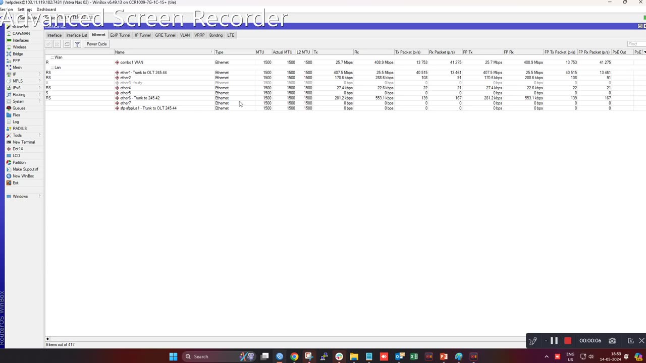This screenshot has width=646, height=363.
Task: Open the Wireless menu entry
Action: 19,47
